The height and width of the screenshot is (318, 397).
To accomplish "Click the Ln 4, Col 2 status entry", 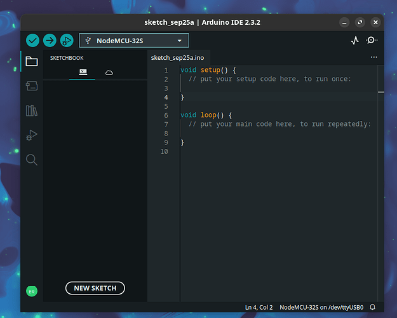I will pos(259,307).
